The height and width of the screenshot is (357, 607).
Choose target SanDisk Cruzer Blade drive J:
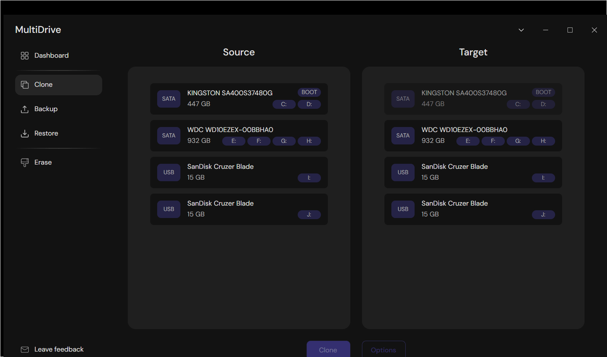(x=473, y=209)
